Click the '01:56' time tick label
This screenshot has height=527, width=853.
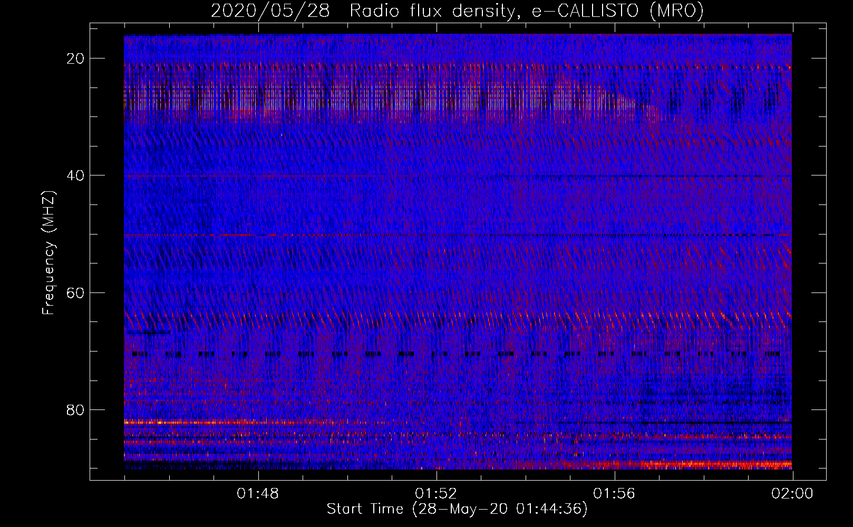pyautogui.click(x=614, y=494)
